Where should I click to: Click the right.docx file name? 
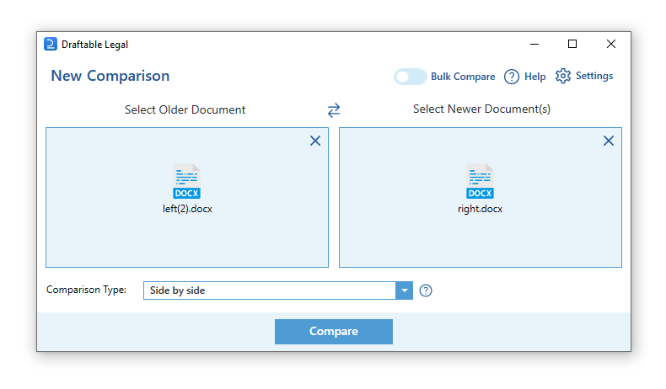(480, 209)
